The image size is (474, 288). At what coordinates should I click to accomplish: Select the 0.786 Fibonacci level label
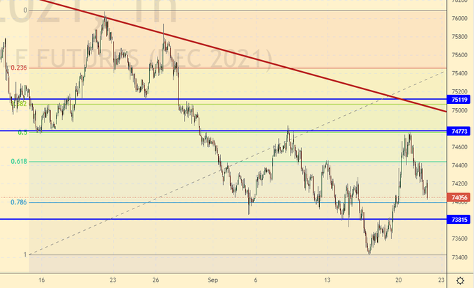tap(18, 202)
